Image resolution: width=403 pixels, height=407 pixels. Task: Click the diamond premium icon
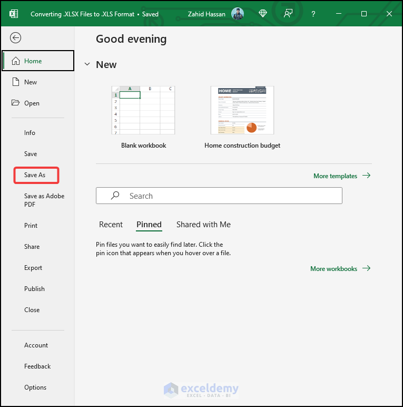(263, 14)
